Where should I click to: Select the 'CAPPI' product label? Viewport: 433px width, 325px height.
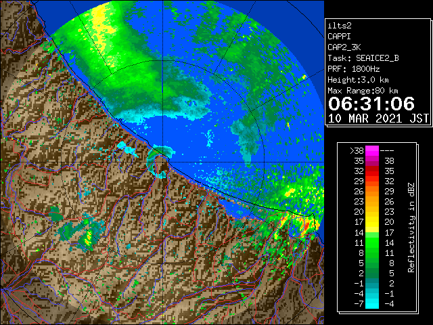coord(339,37)
